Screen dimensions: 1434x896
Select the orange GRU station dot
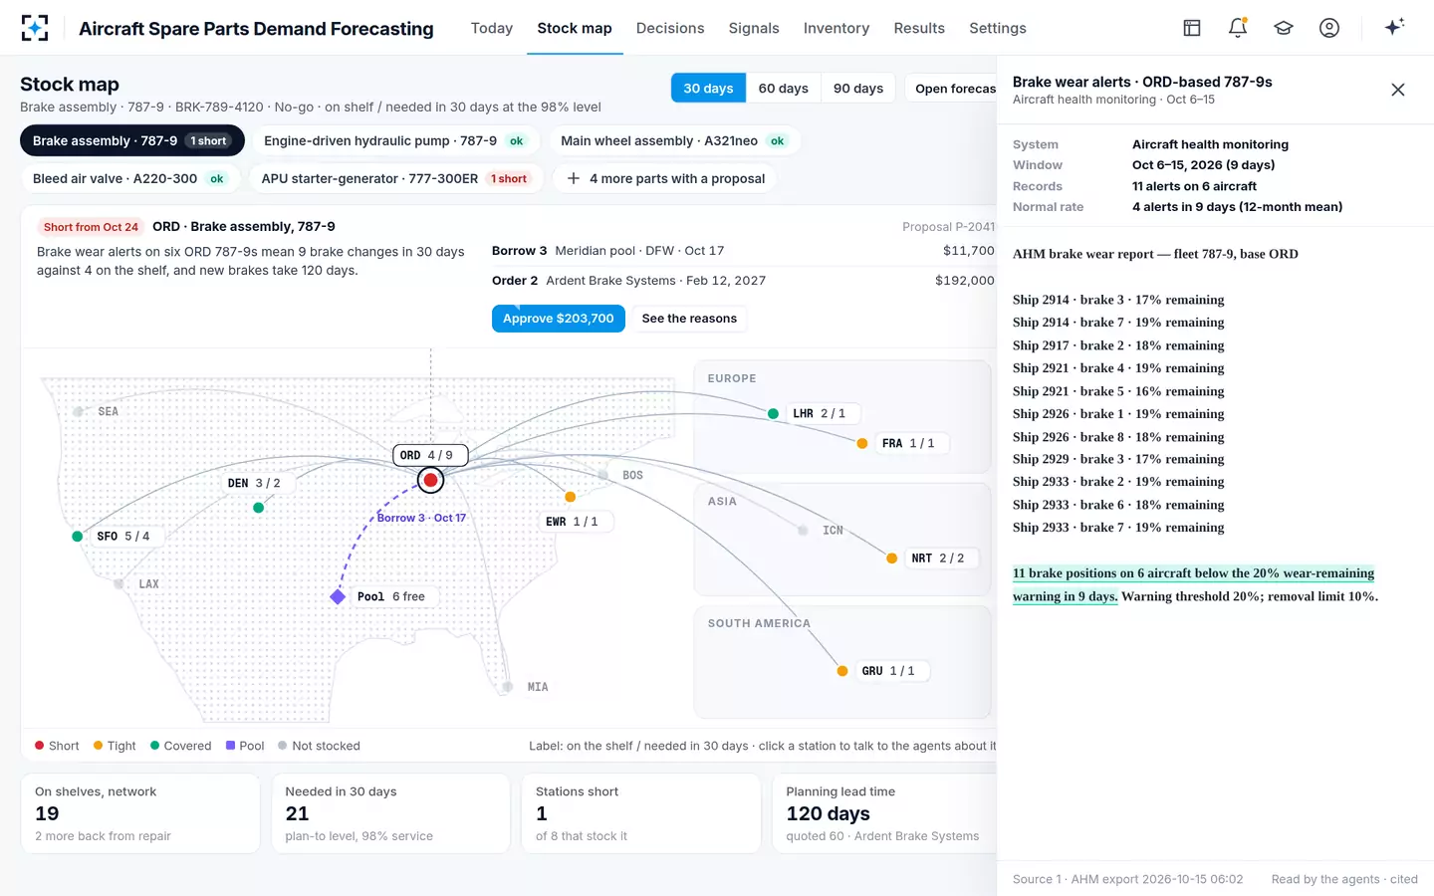(x=842, y=671)
